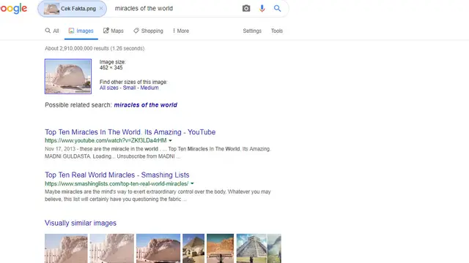The height and width of the screenshot is (263, 469).
Task: Switch to the All results tab
Action: pos(52,31)
